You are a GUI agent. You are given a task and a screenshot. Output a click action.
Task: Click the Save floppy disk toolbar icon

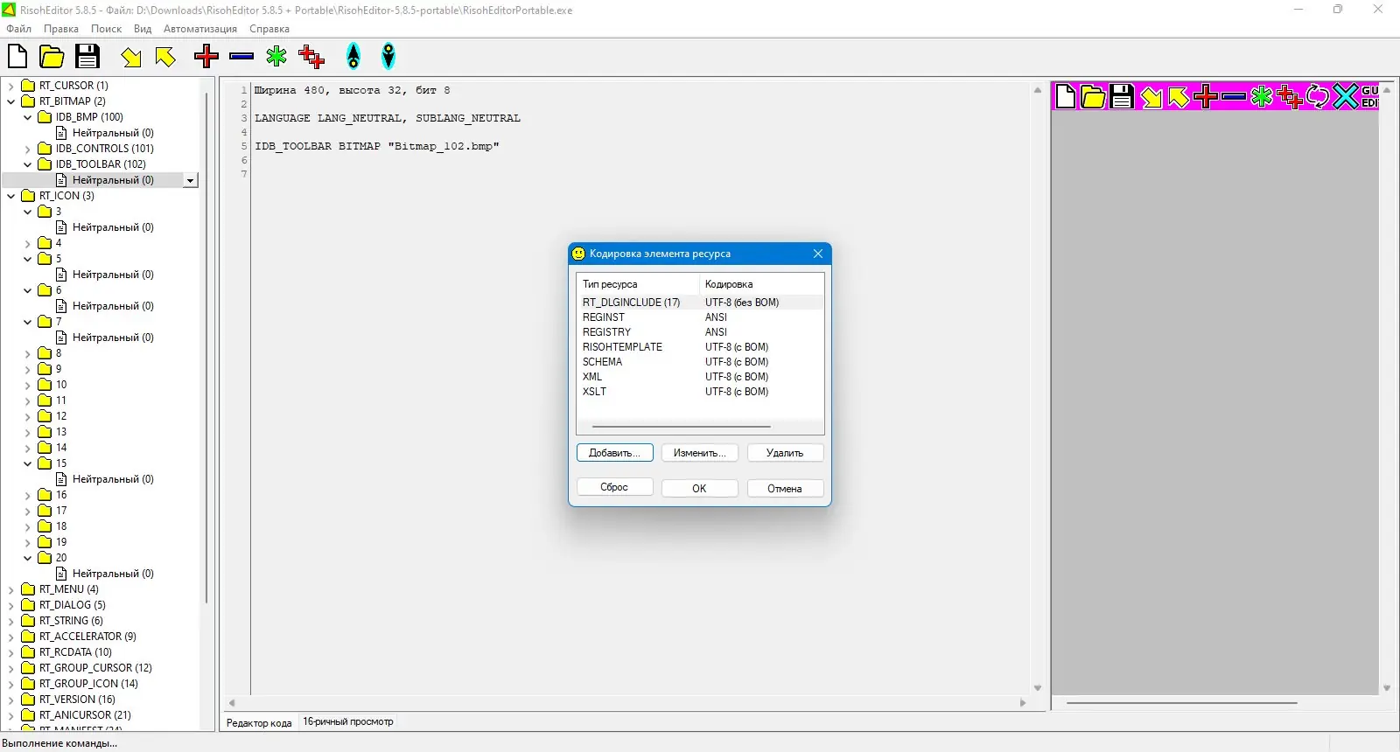87,57
